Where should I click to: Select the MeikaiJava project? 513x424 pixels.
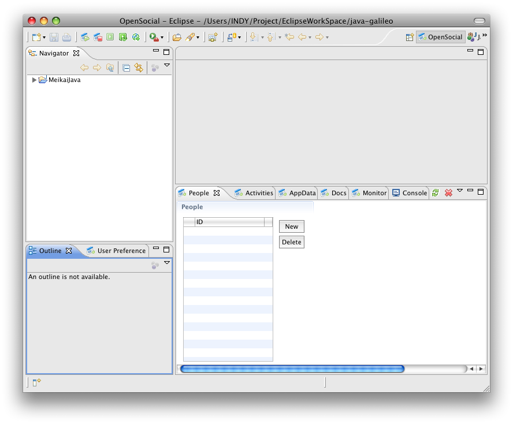(60, 80)
